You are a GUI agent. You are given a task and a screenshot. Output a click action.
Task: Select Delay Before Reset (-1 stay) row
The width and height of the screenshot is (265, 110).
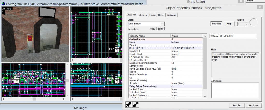click(x=165, y=86)
